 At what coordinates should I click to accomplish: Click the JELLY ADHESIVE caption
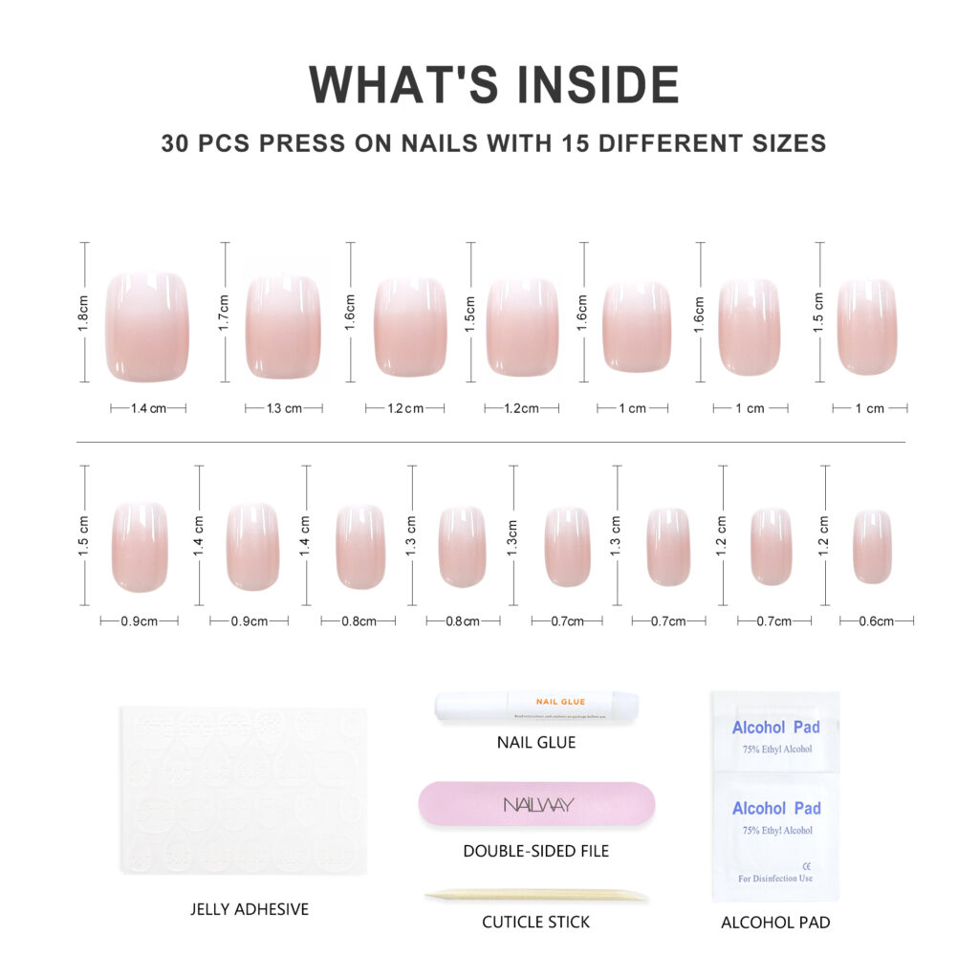(249, 909)
